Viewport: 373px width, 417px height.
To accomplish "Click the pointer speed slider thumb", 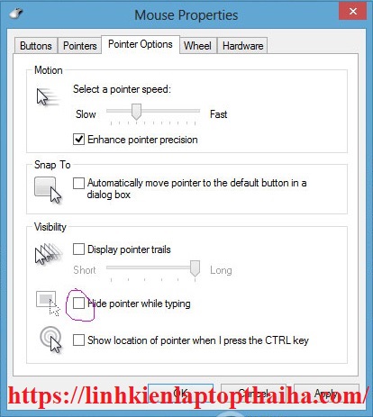I will tap(136, 112).
